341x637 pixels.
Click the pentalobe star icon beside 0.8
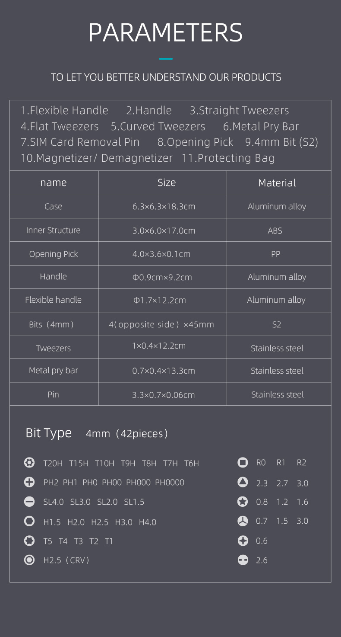[243, 502]
